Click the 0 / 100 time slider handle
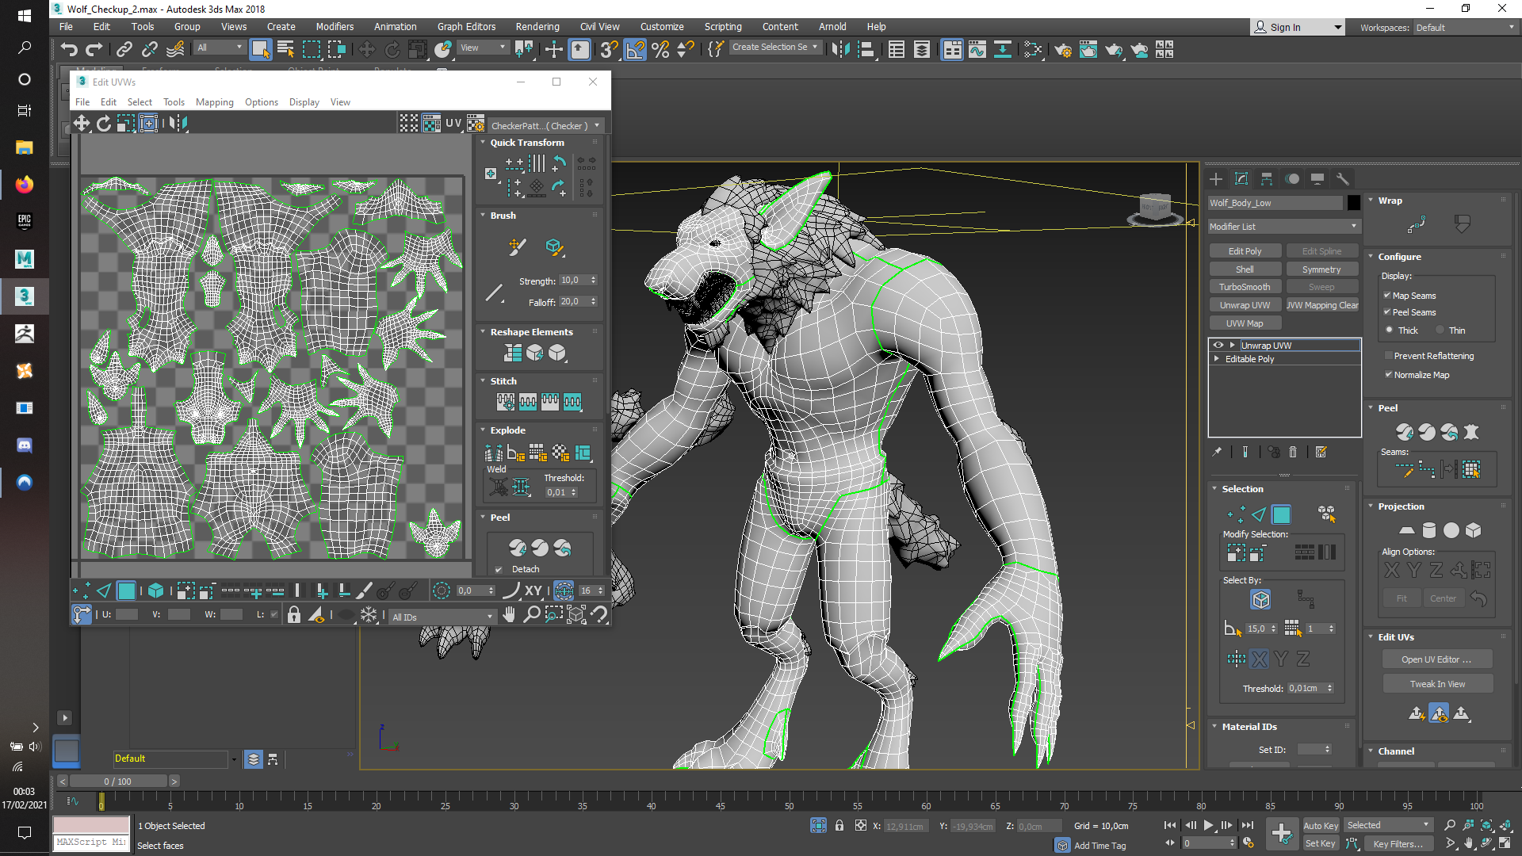Image resolution: width=1522 pixels, height=856 pixels. click(117, 781)
